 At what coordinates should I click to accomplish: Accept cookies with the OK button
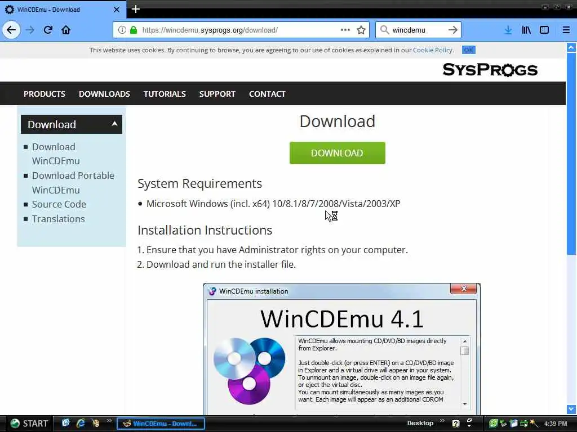coord(469,50)
